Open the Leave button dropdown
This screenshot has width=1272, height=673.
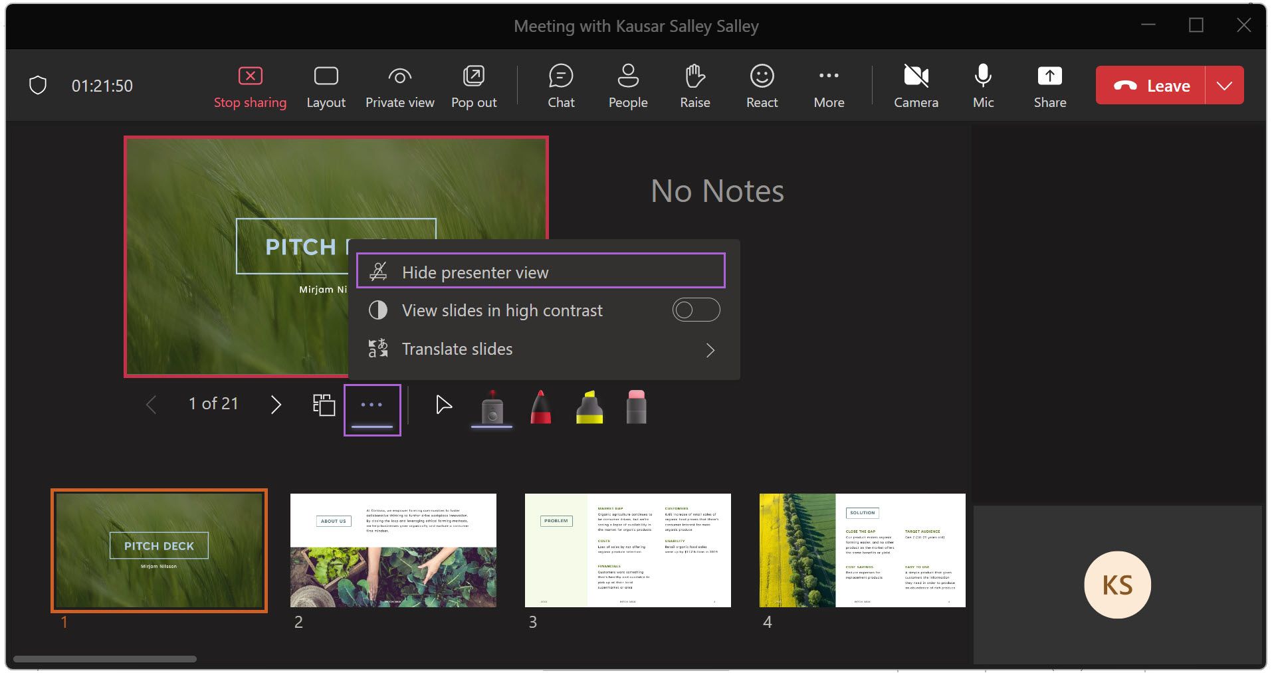point(1226,85)
